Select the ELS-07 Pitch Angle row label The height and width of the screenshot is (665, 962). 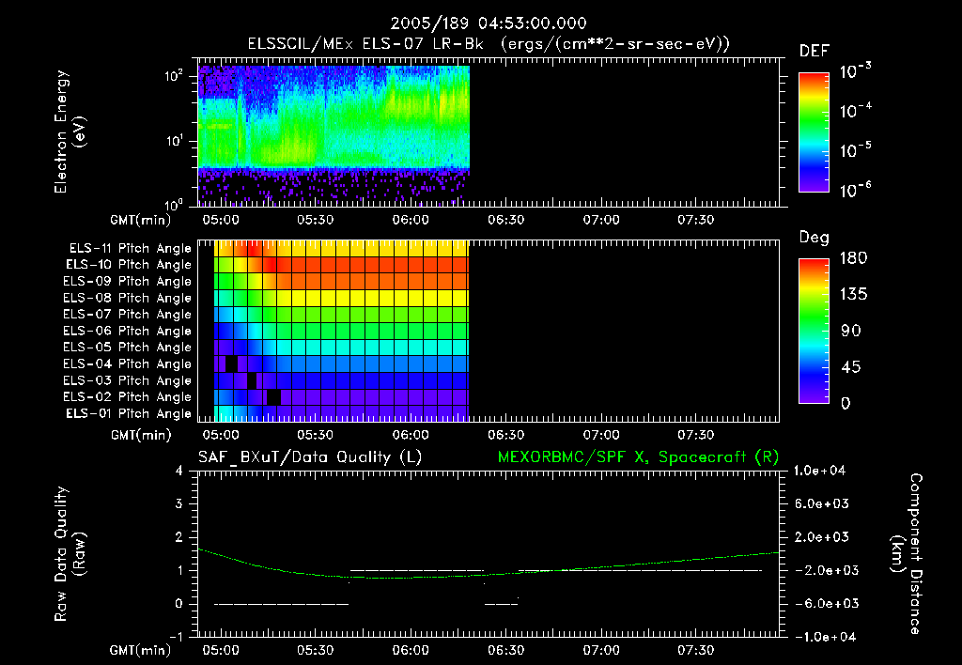pos(128,314)
